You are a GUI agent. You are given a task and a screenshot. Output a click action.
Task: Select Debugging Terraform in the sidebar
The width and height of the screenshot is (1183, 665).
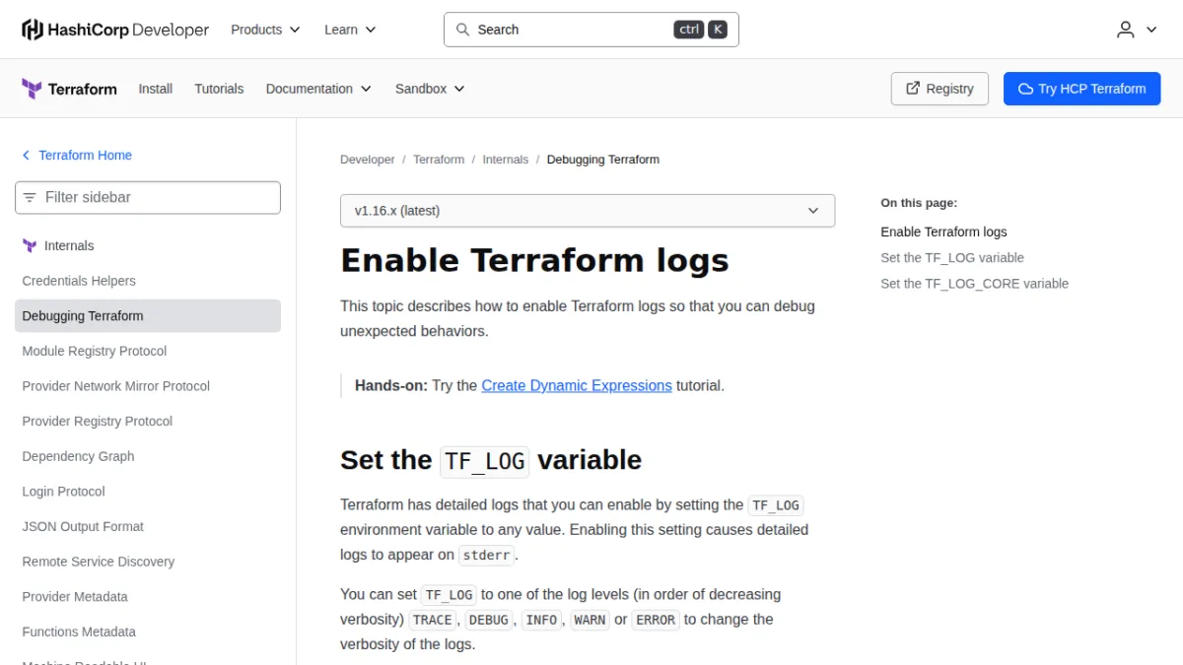tap(148, 316)
